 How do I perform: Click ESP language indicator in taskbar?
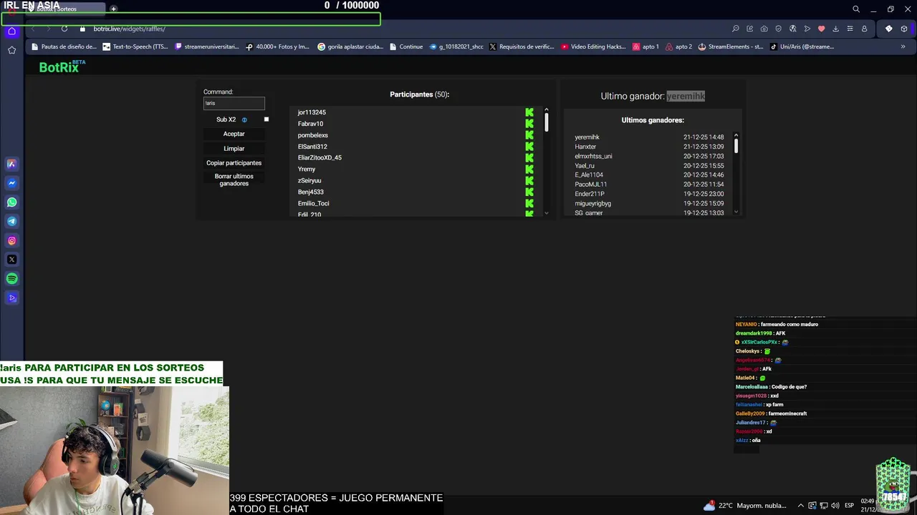[849, 505]
